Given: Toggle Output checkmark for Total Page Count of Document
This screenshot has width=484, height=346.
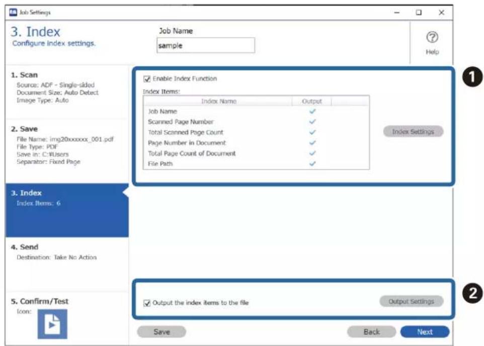Looking at the screenshot, I should (312, 153).
